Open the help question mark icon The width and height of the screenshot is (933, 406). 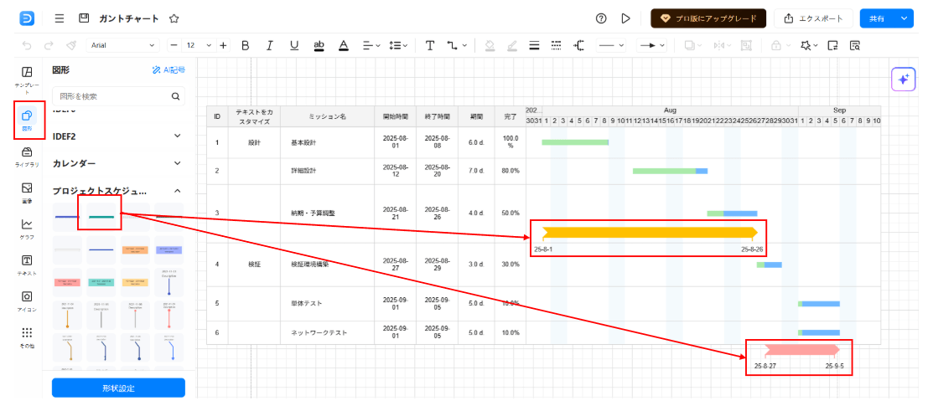point(601,18)
